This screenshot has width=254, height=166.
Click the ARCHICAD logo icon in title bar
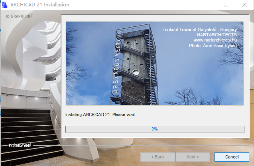coord(5,5)
